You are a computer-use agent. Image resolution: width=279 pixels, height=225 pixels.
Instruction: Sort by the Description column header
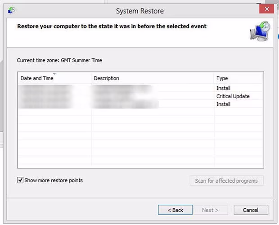[107, 78]
